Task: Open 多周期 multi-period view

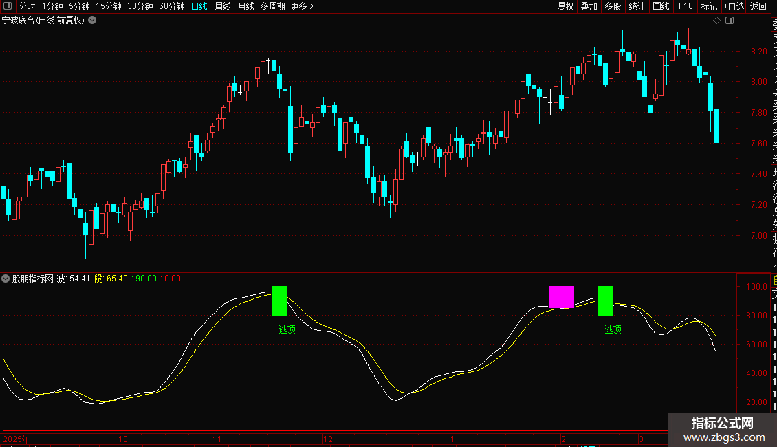Action: click(272, 6)
